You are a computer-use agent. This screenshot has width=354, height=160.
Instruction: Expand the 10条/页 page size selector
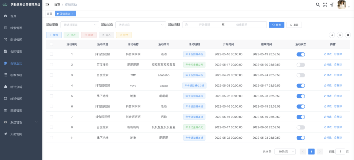coord(285,151)
